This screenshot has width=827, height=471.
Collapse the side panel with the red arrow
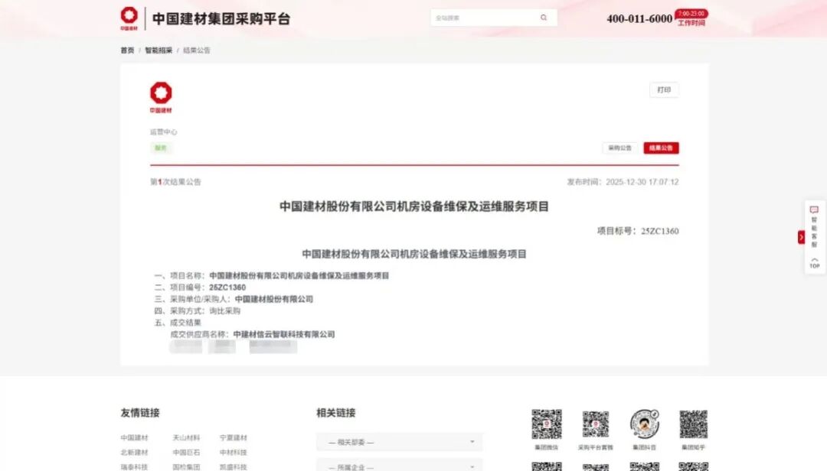pos(801,237)
